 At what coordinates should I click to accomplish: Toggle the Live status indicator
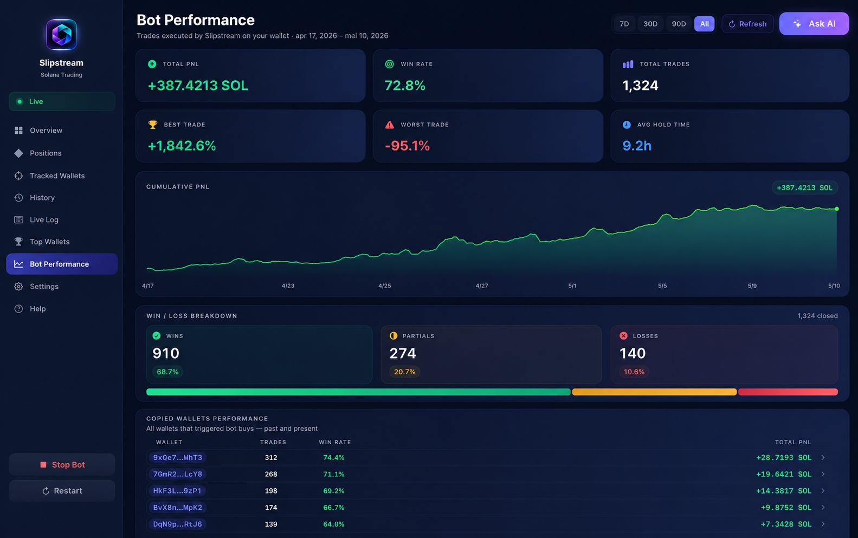(62, 101)
